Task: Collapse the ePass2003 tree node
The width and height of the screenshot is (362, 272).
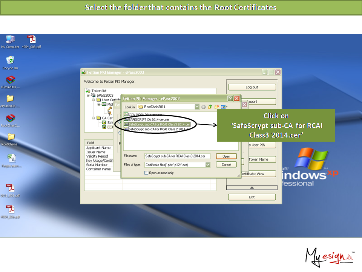Action: coord(88,95)
